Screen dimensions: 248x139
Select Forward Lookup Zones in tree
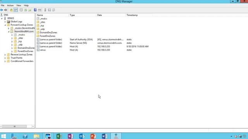coord(22,25)
